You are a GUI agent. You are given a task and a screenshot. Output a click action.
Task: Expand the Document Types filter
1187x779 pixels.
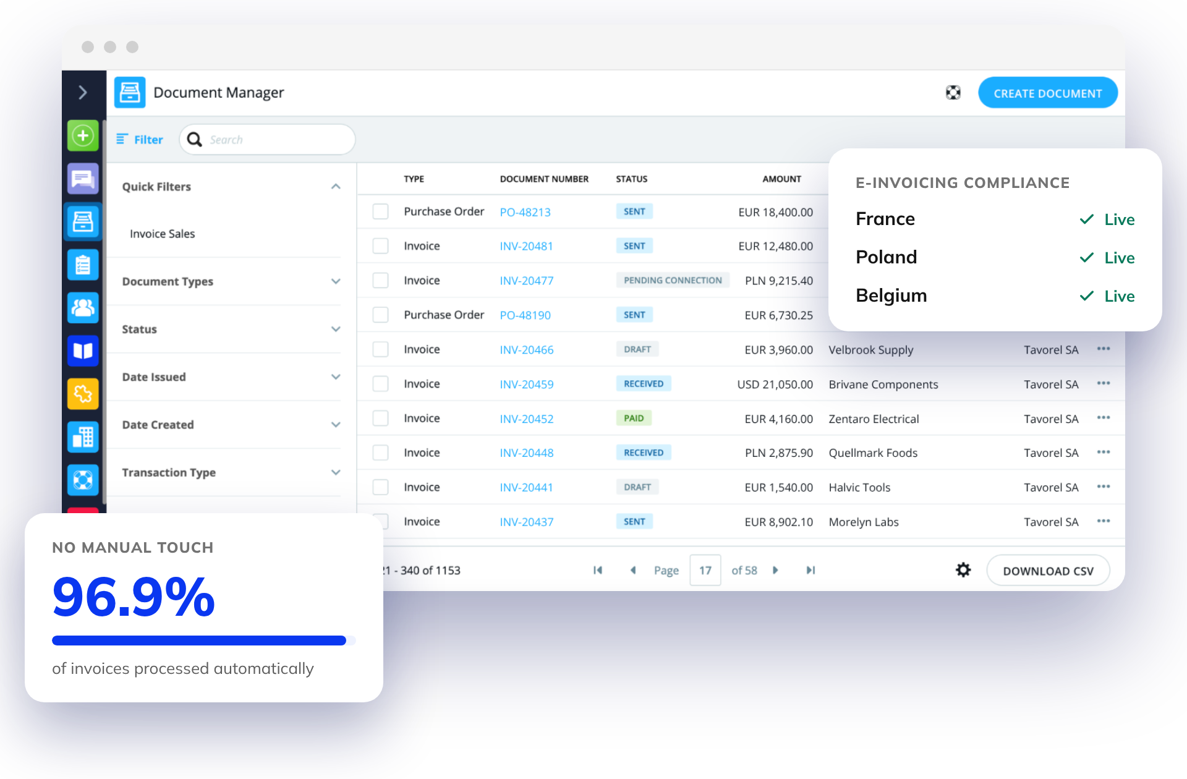(336, 281)
